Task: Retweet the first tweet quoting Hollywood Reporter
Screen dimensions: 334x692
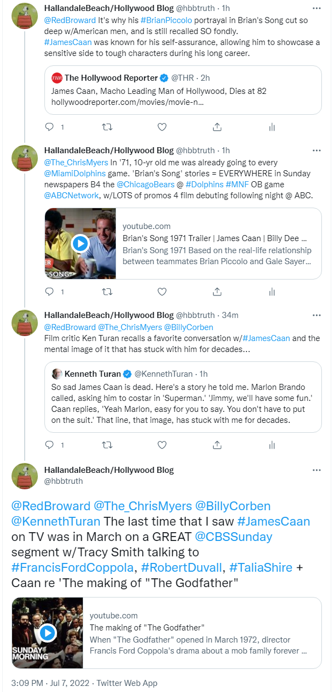Action: coord(107,127)
